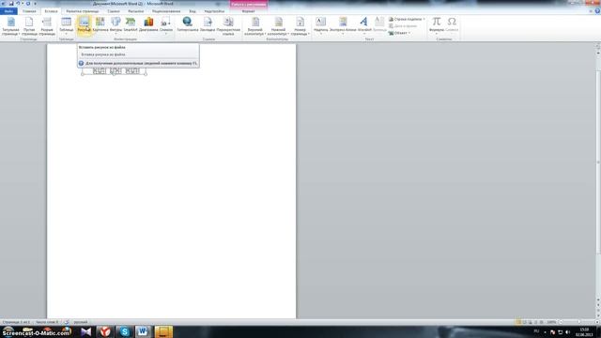Viewport: 601px width, 338px height.
Task: Switch to the References (Ссылки) tab
Action: point(114,11)
